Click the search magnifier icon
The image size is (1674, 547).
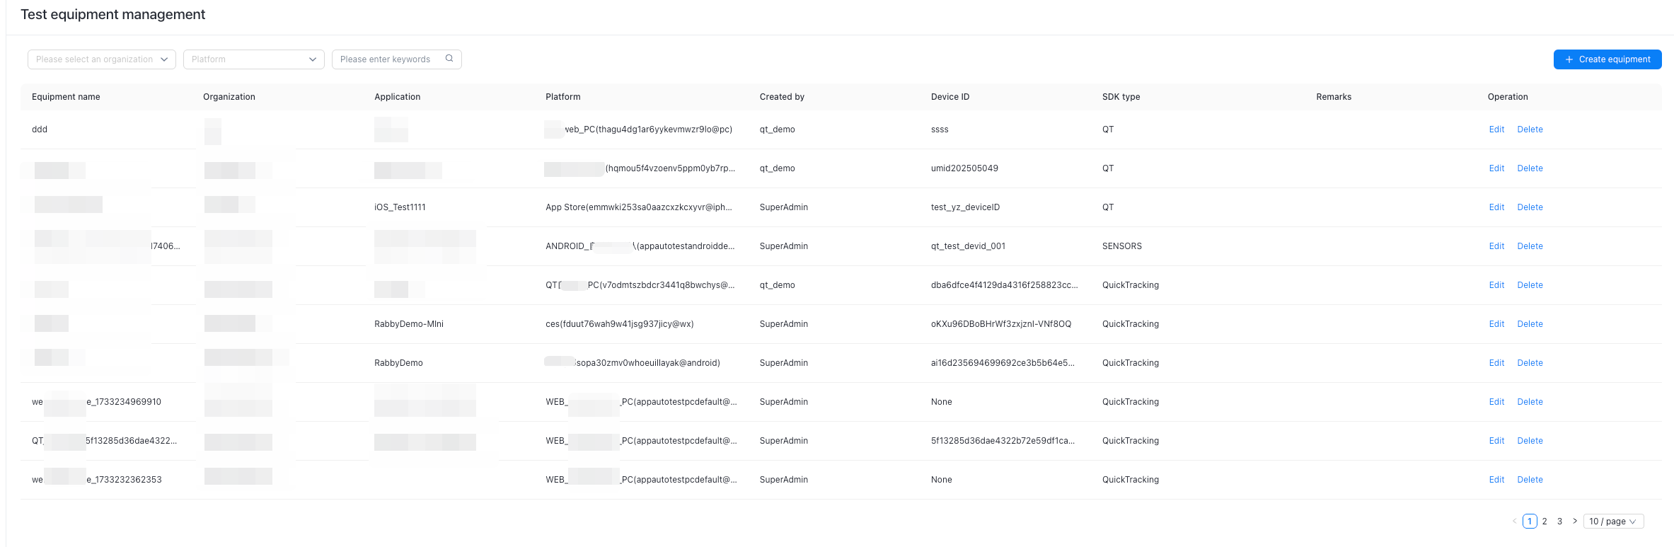click(449, 59)
